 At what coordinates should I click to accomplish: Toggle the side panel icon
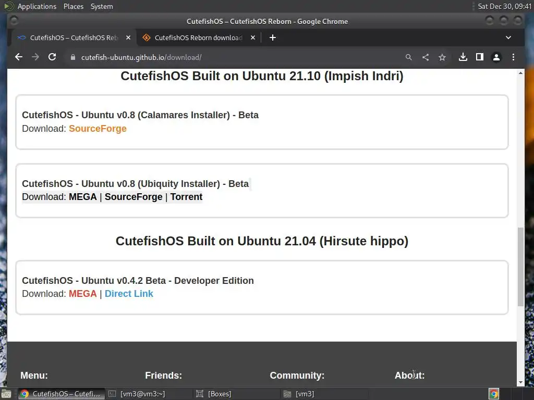480,57
